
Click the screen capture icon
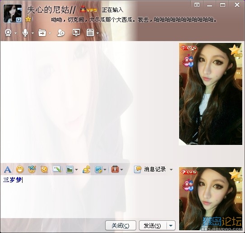point(98,169)
